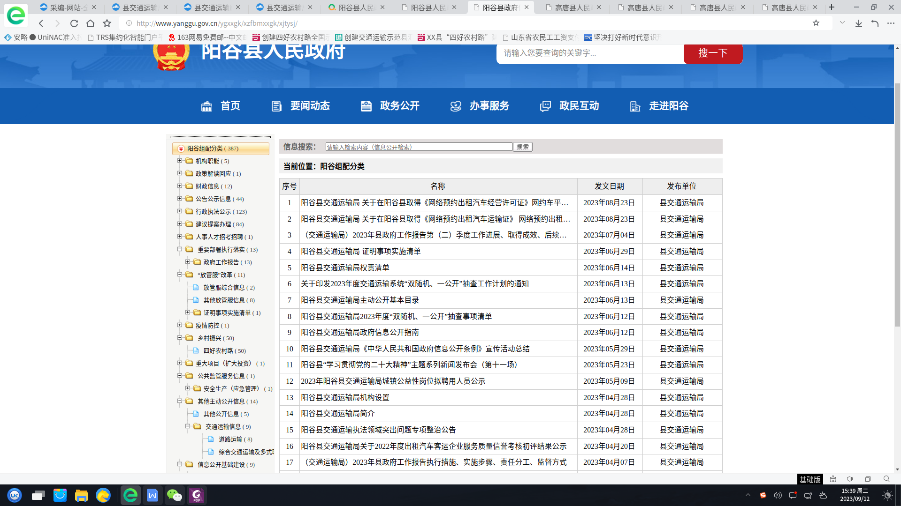Open the 走进阳谷 navigation menu
The width and height of the screenshot is (901, 506).
pos(659,106)
